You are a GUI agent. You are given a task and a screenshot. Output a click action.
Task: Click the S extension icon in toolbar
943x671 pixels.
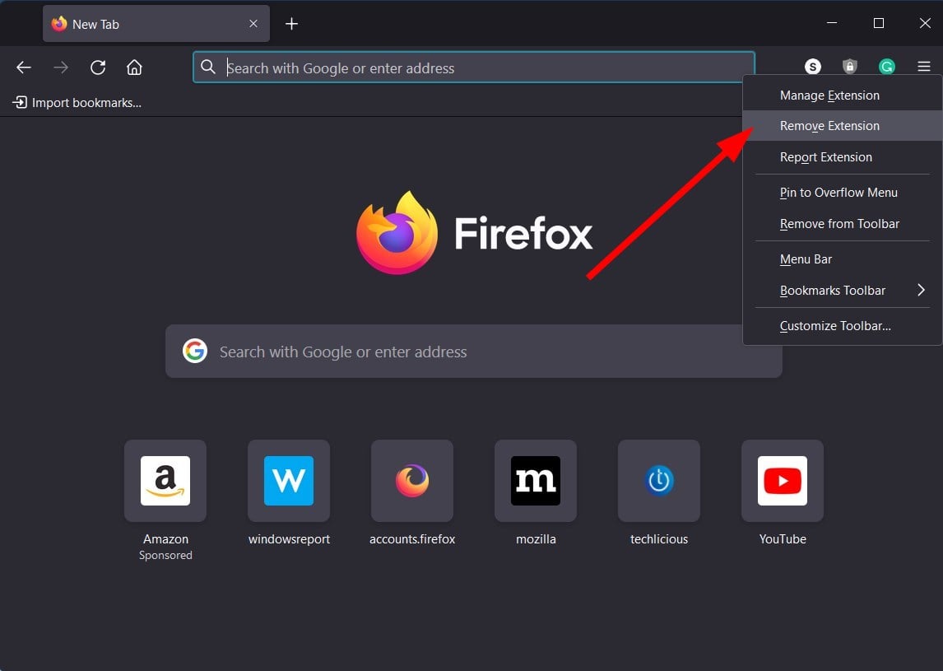point(812,67)
